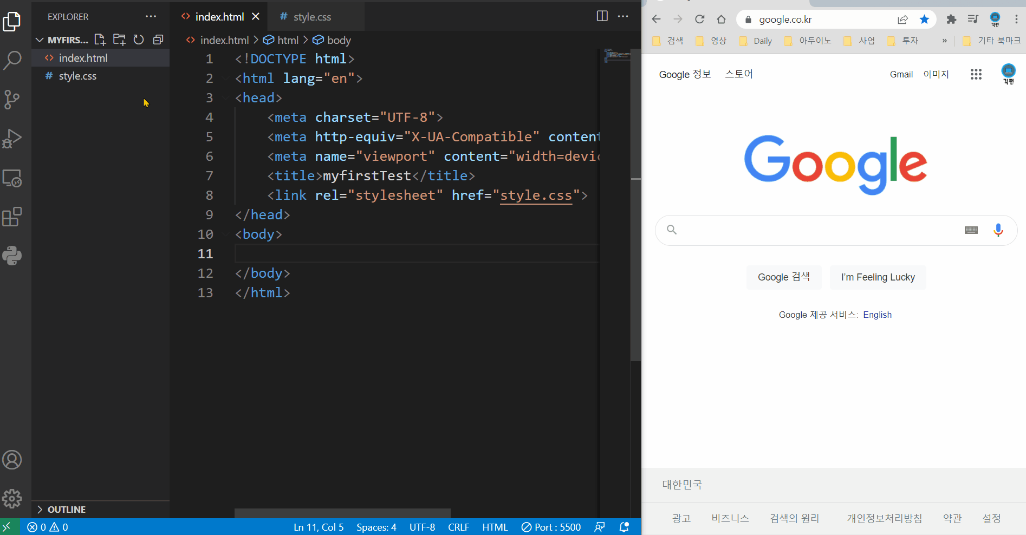The width and height of the screenshot is (1026, 535).
Task: Collapse all folders in Explorer
Action: click(158, 40)
